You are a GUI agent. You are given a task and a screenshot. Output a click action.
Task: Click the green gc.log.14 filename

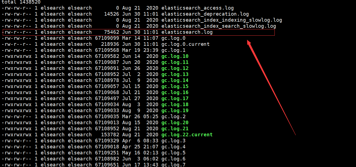pos(175,80)
